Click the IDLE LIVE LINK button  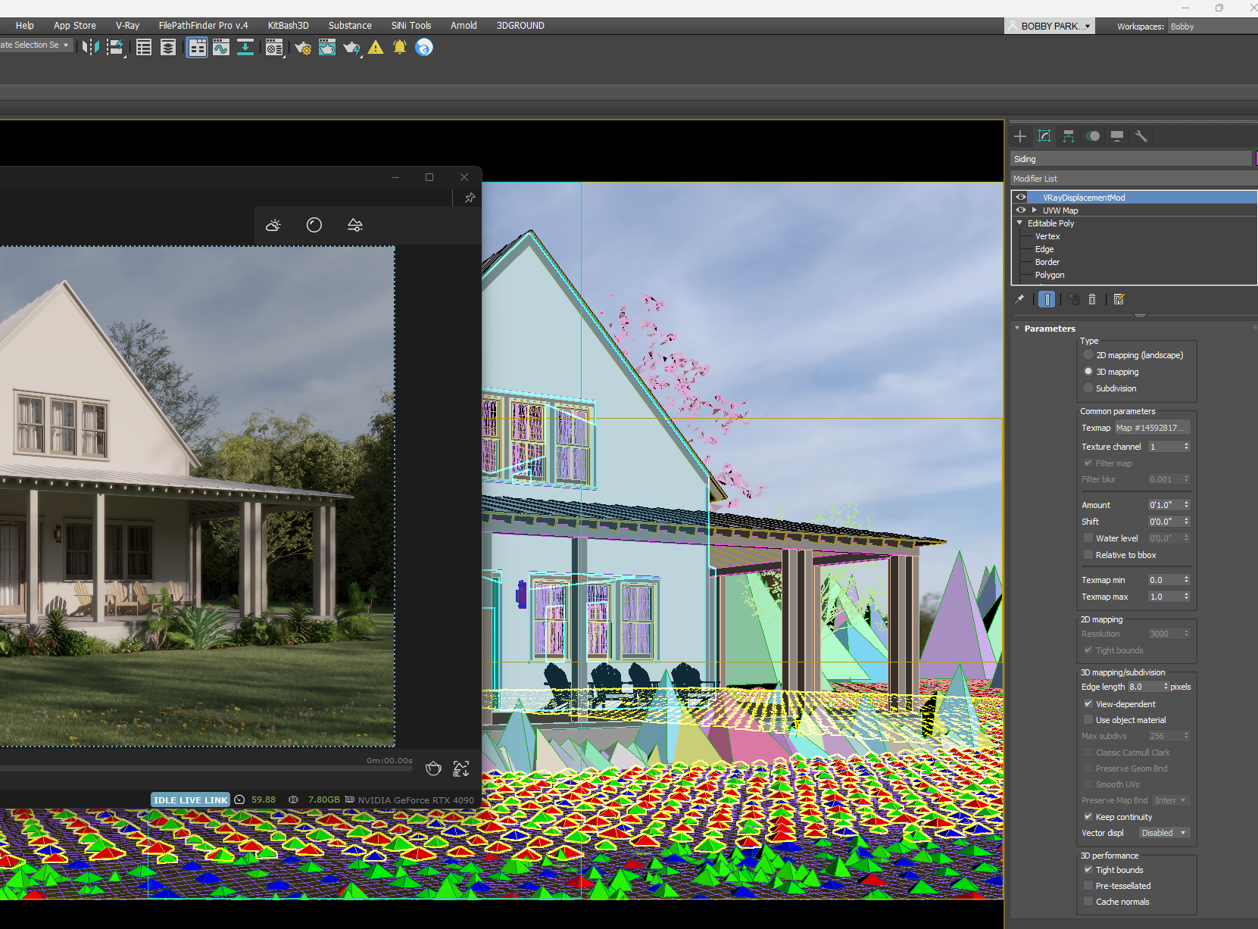[190, 800]
